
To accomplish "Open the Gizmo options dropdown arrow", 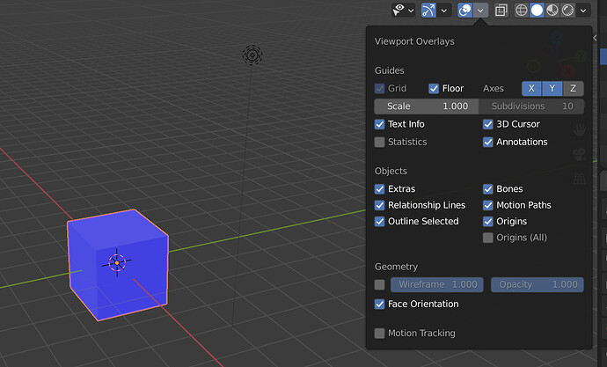I will point(444,11).
